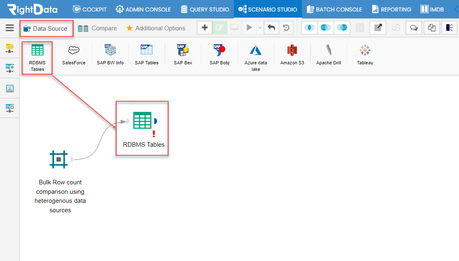This screenshot has width=459, height=261.
Task: Open the QUERY STUDIO menu
Action: point(205,9)
